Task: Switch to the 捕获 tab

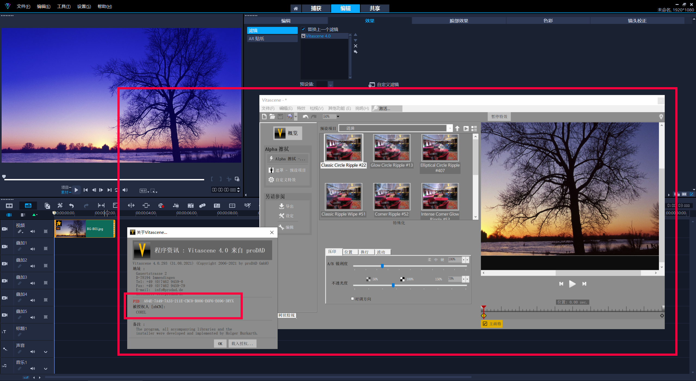Action: (x=316, y=8)
